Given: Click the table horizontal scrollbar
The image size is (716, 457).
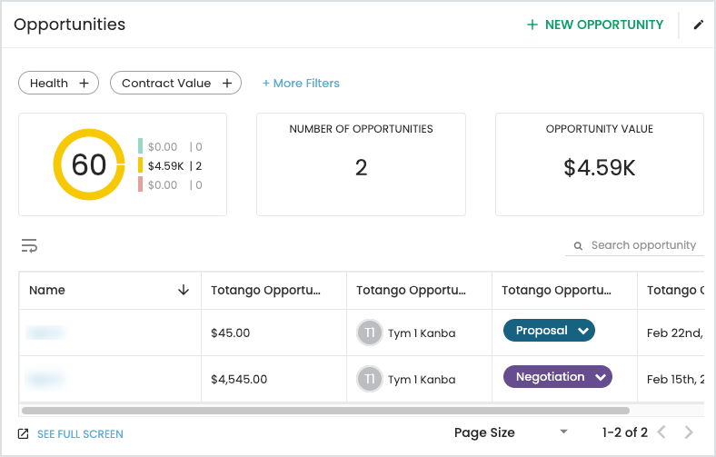Looking at the screenshot, I should 325,411.
